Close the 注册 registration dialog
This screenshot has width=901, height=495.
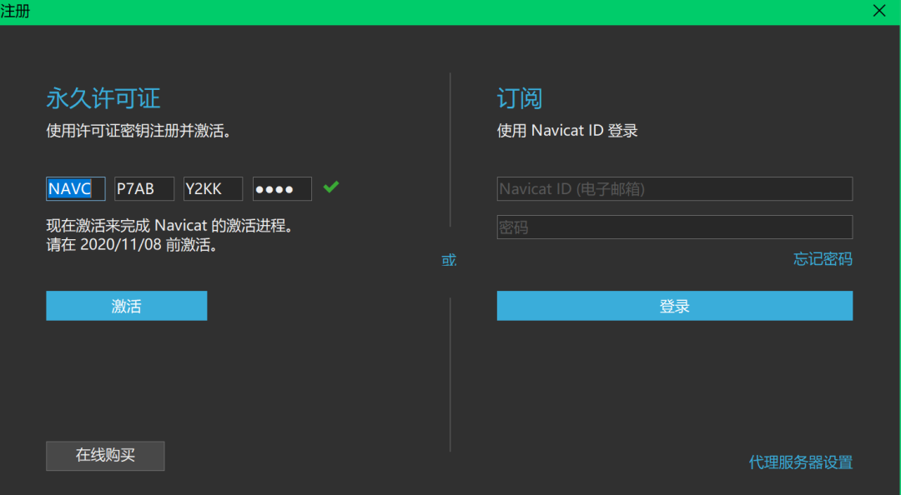click(x=879, y=11)
